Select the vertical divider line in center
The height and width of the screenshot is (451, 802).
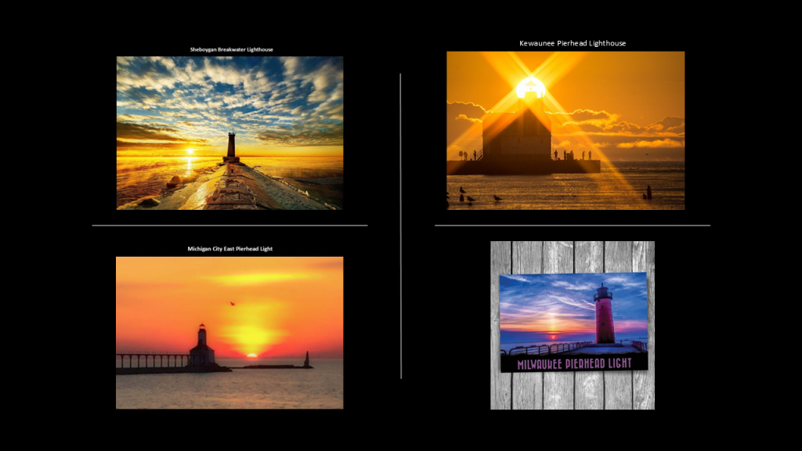400,227
